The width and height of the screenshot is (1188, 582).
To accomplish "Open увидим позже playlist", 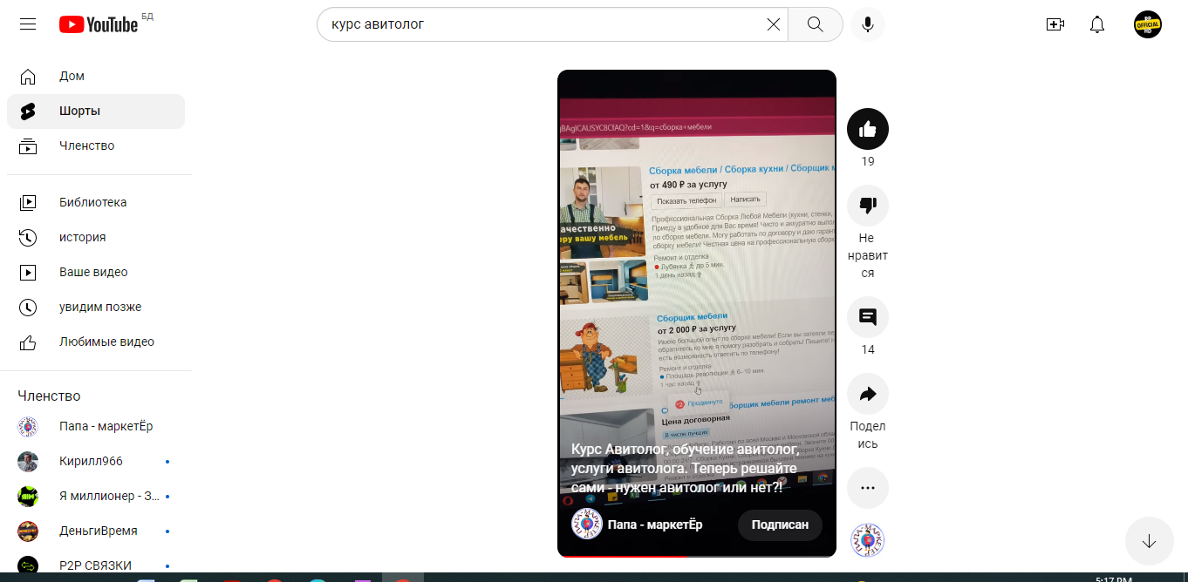I will (x=96, y=307).
